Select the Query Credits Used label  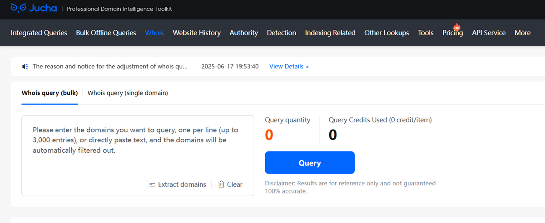380,120
